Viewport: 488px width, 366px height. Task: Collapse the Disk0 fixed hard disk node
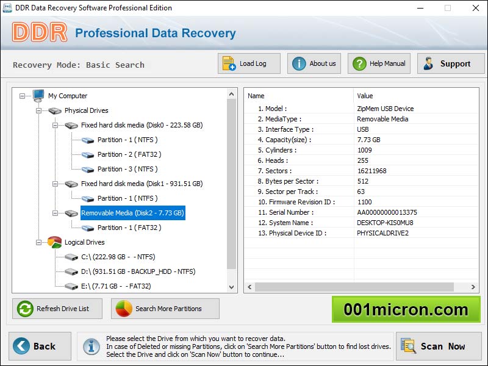click(56, 125)
